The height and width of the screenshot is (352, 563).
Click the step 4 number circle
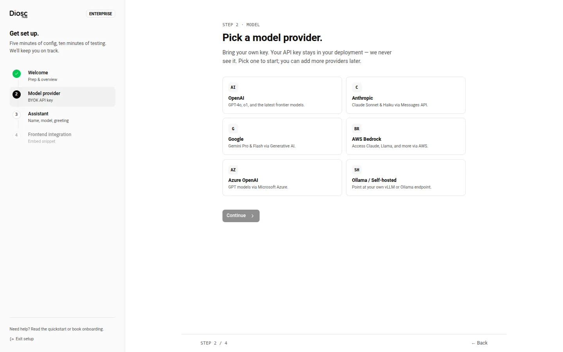pos(16,135)
